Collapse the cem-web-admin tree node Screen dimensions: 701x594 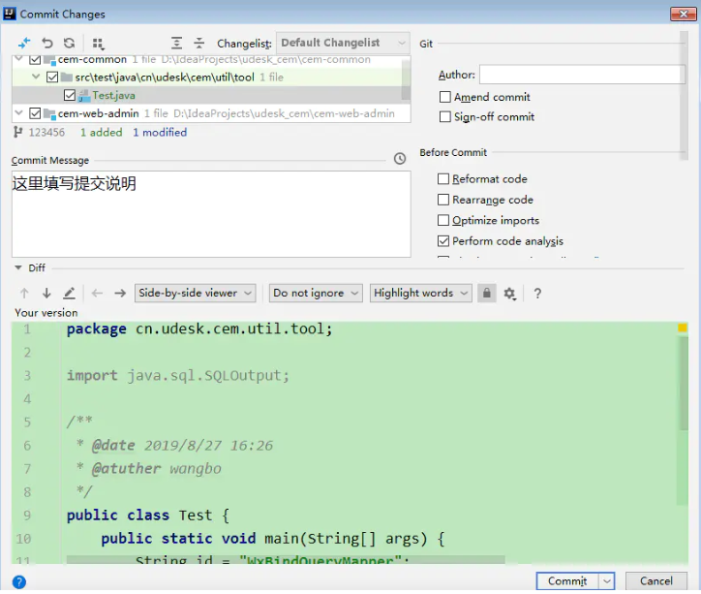pos(18,113)
